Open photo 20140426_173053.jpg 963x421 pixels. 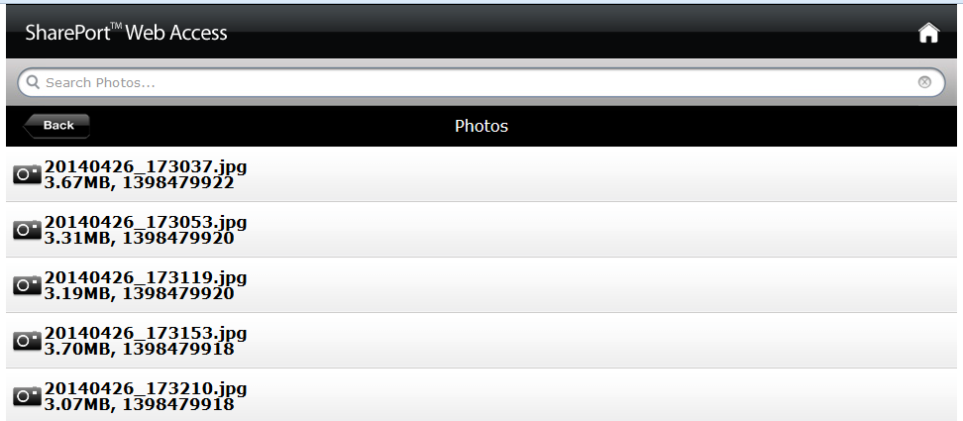[146, 222]
